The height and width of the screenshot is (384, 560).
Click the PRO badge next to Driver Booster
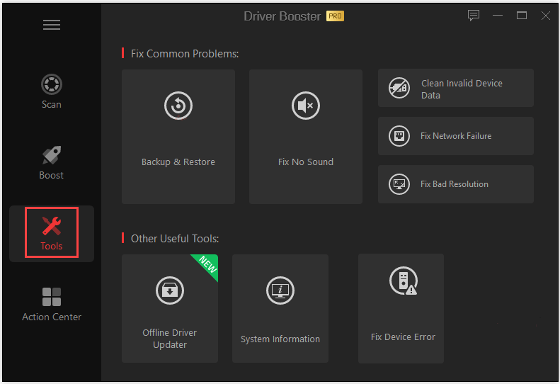(x=335, y=16)
